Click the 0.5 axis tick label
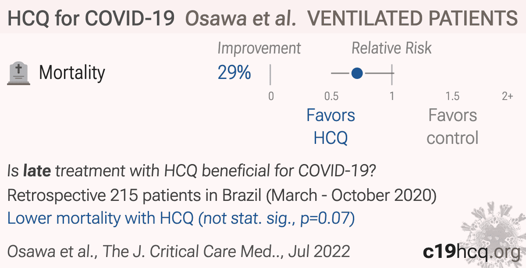 click(x=331, y=96)
